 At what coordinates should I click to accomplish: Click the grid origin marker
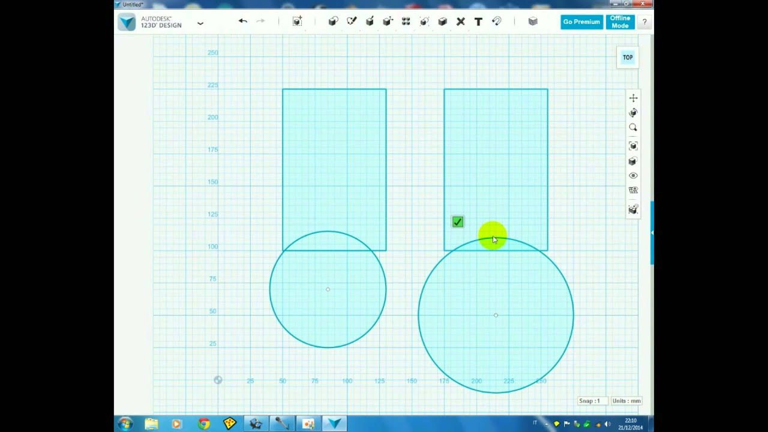point(218,380)
